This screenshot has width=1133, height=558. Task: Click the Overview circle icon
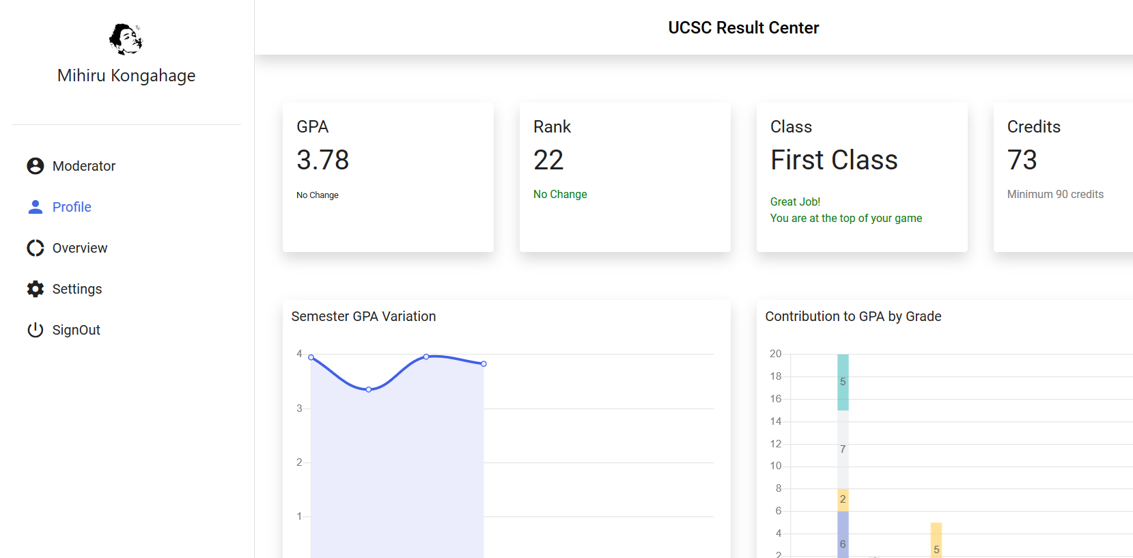click(36, 248)
